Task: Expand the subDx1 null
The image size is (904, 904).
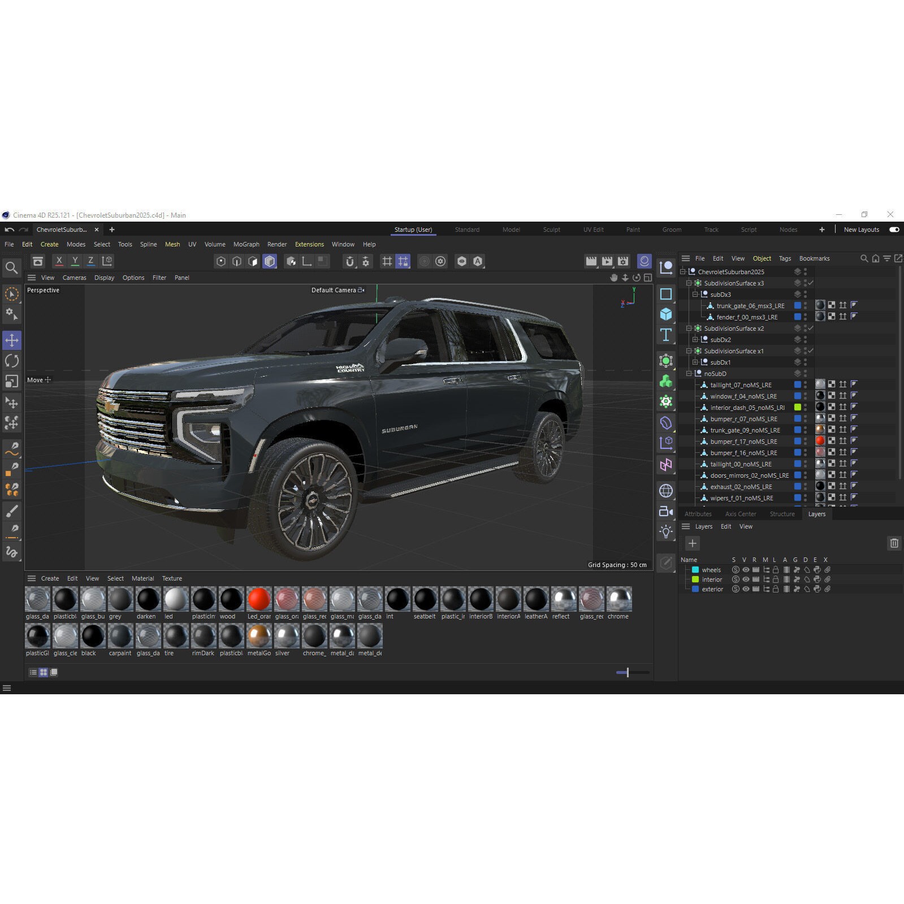Action: pyautogui.click(x=695, y=362)
